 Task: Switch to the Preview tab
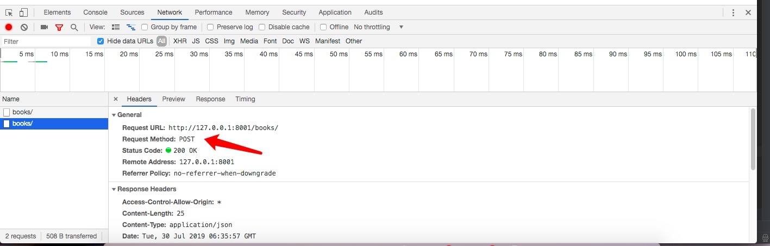(x=173, y=99)
